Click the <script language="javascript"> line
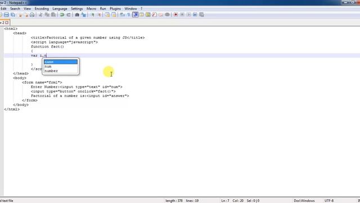This screenshot has height=203, width=360. point(64,42)
